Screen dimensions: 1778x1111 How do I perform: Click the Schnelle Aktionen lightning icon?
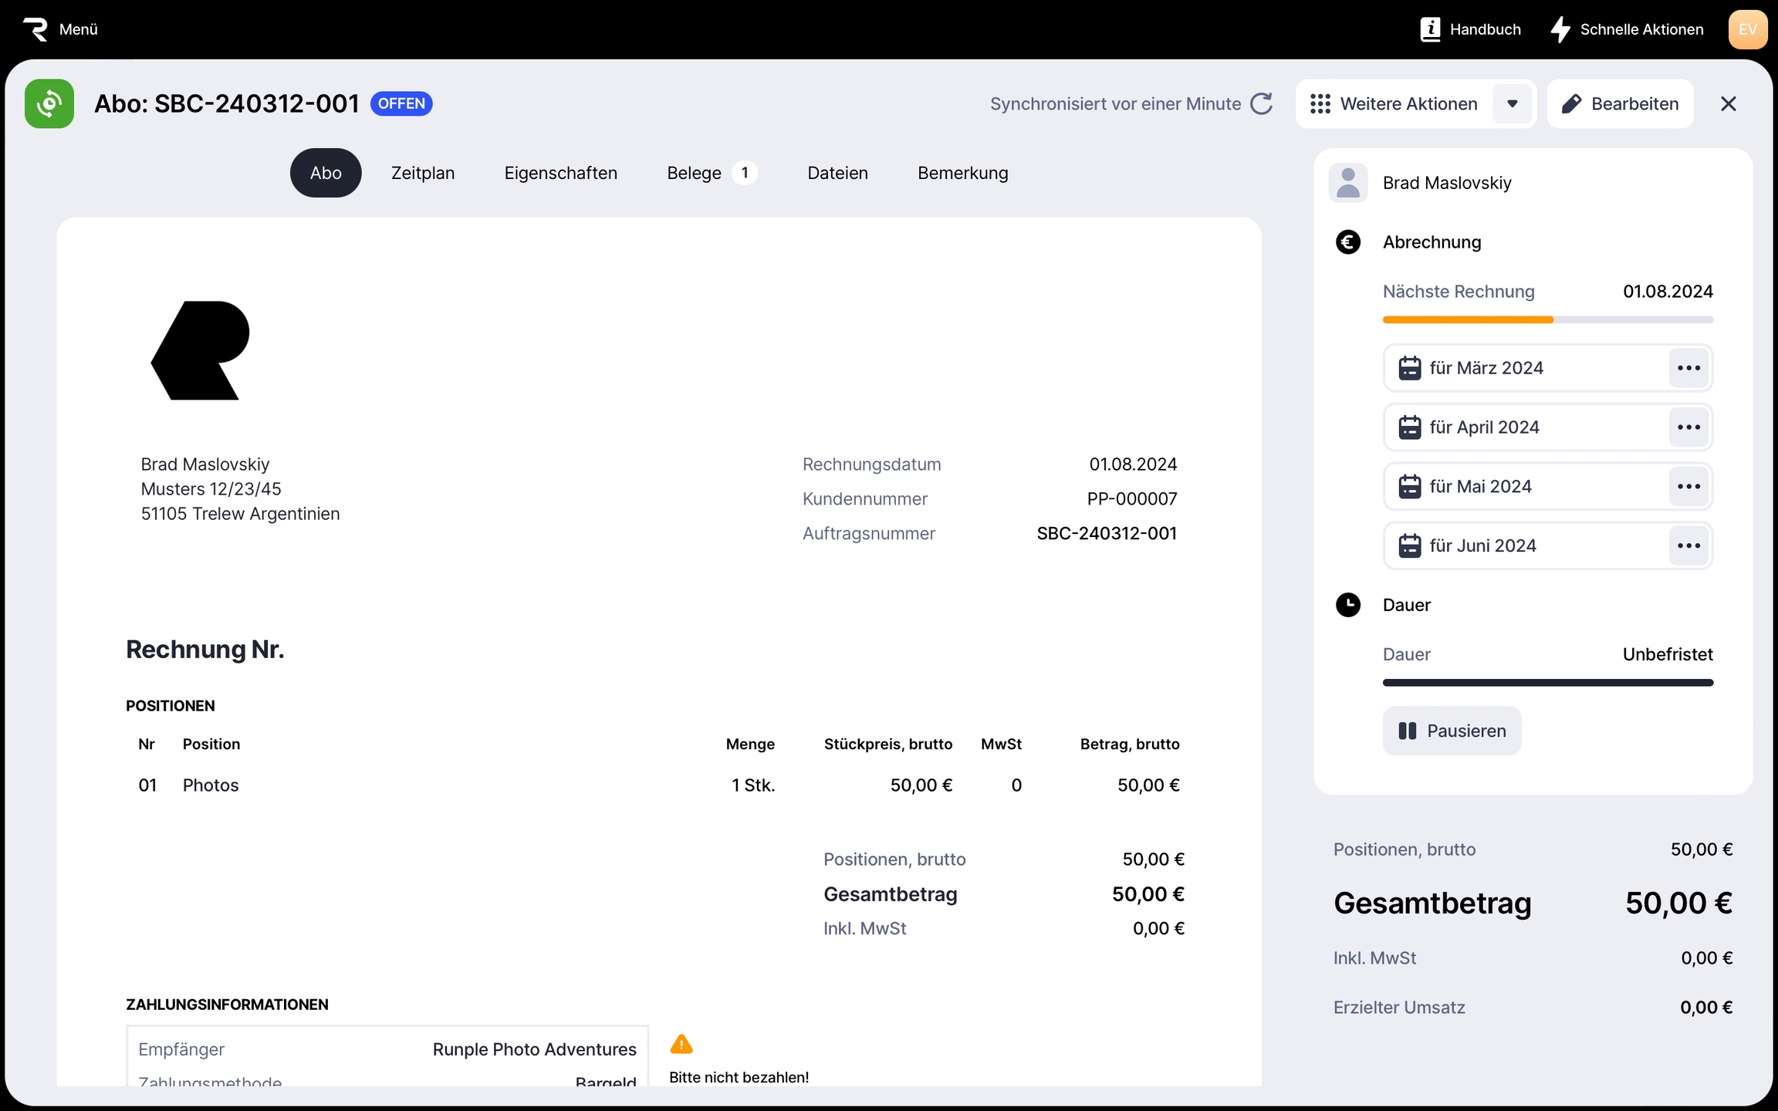click(1560, 29)
